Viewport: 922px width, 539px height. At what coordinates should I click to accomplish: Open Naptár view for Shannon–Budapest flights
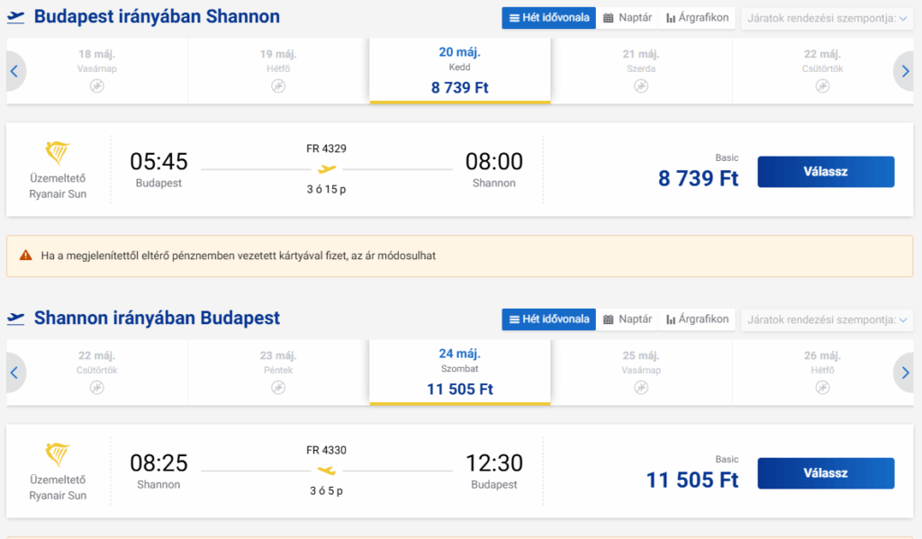(x=628, y=319)
